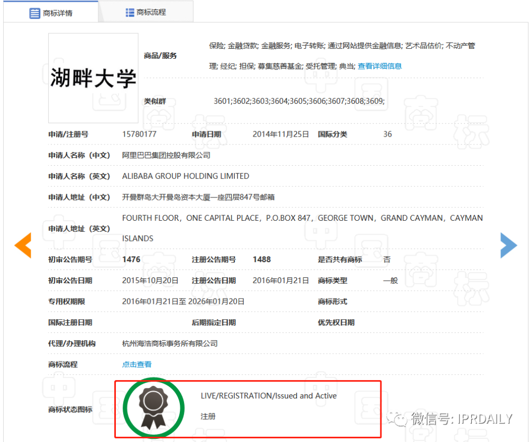Select exclusive right period 2016年01月21日至 2026年01月20日
Screen dimensions: 529x442
pyautogui.click(x=183, y=302)
